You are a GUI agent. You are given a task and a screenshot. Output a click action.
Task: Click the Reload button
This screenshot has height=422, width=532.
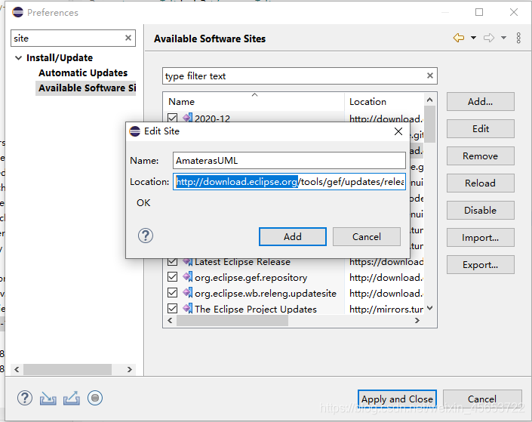coord(481,183)
